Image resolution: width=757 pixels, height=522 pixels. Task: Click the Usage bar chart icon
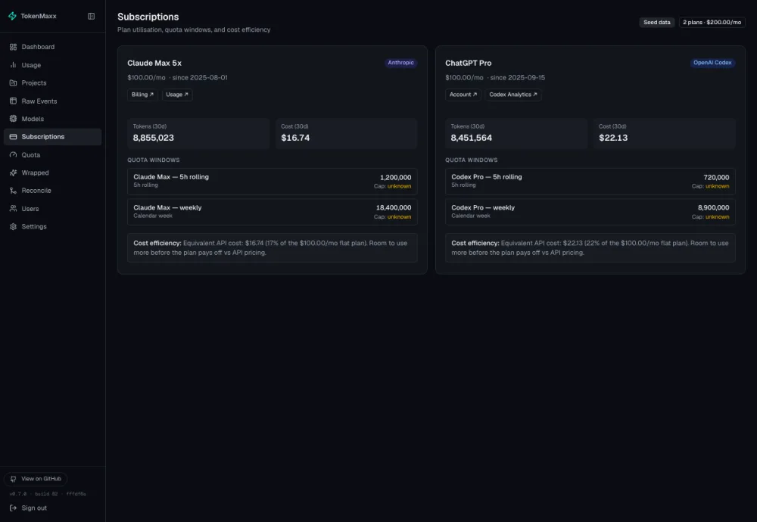[x=13, y=64]
